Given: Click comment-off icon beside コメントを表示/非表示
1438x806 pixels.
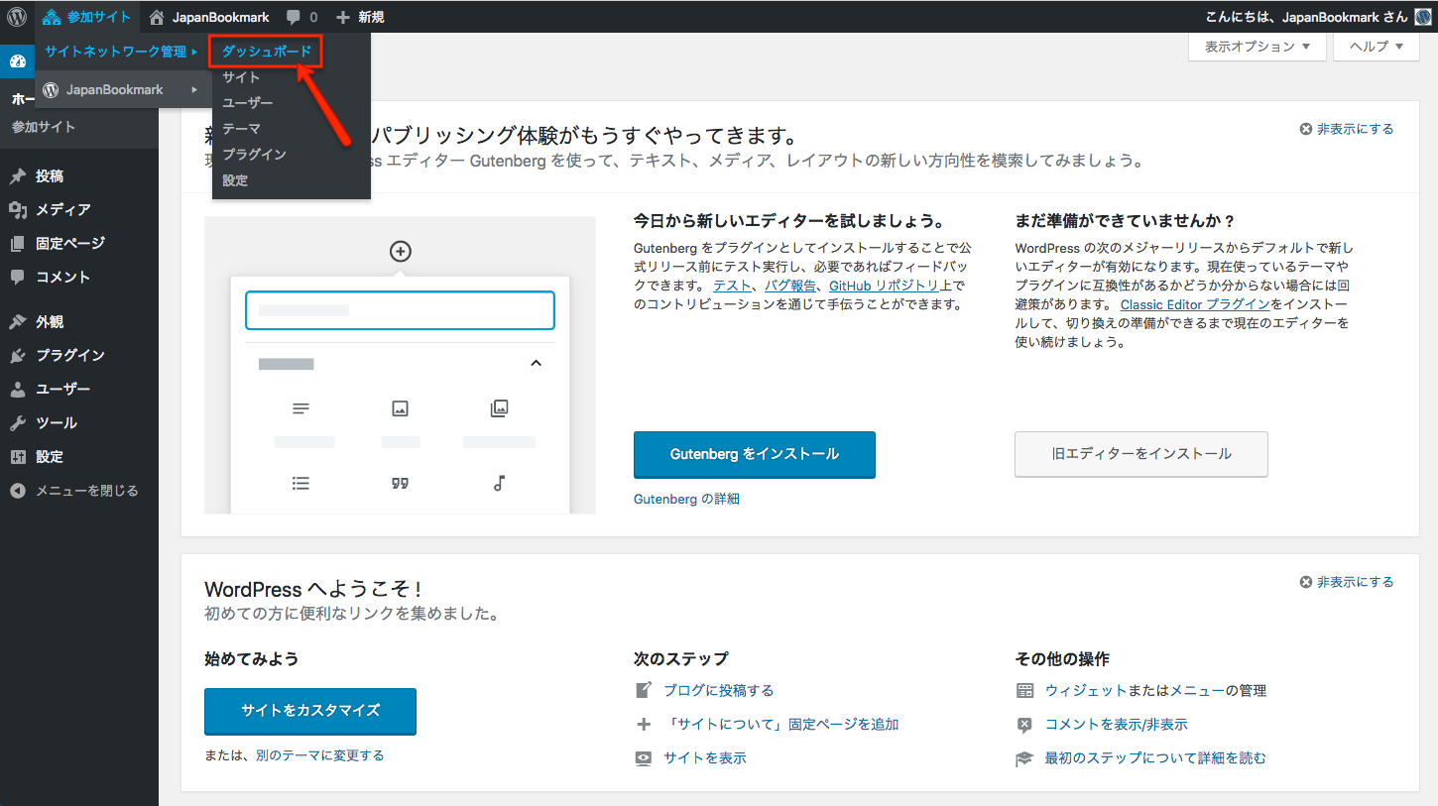Looking at the screenshot, I should tap(1024, 725).
